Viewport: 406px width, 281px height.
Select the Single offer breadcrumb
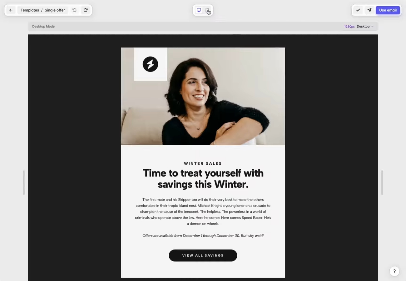tap(55, 10)
